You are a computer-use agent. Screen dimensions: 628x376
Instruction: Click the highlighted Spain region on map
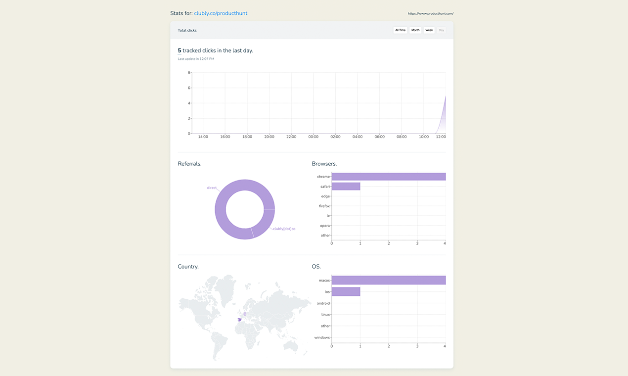click(240, 320)
